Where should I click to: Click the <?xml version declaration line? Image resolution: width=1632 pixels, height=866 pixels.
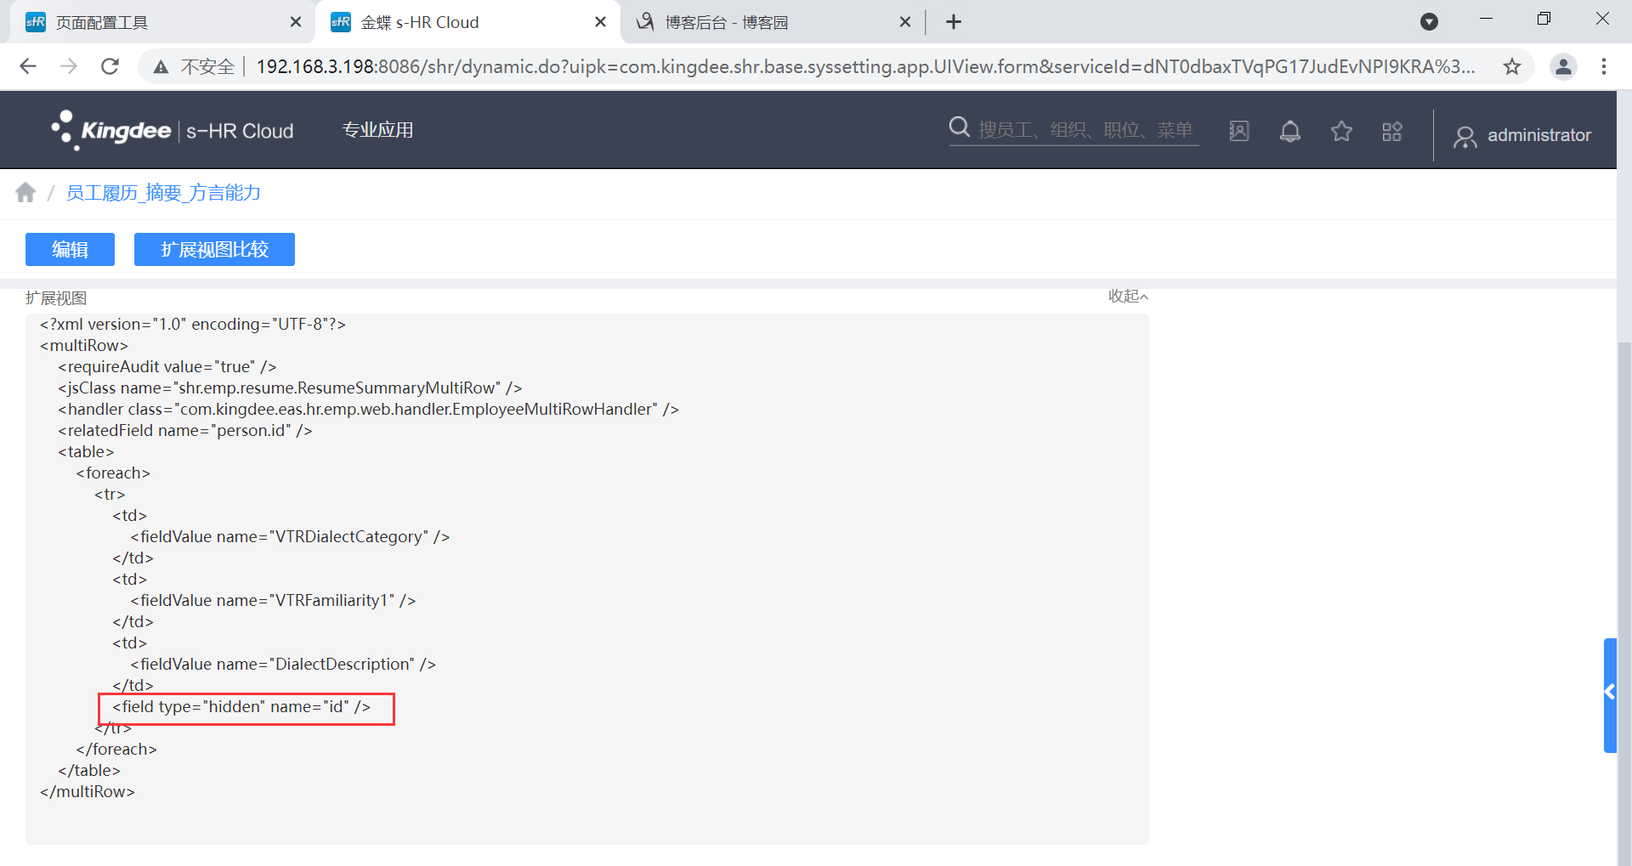coord(193,325)
